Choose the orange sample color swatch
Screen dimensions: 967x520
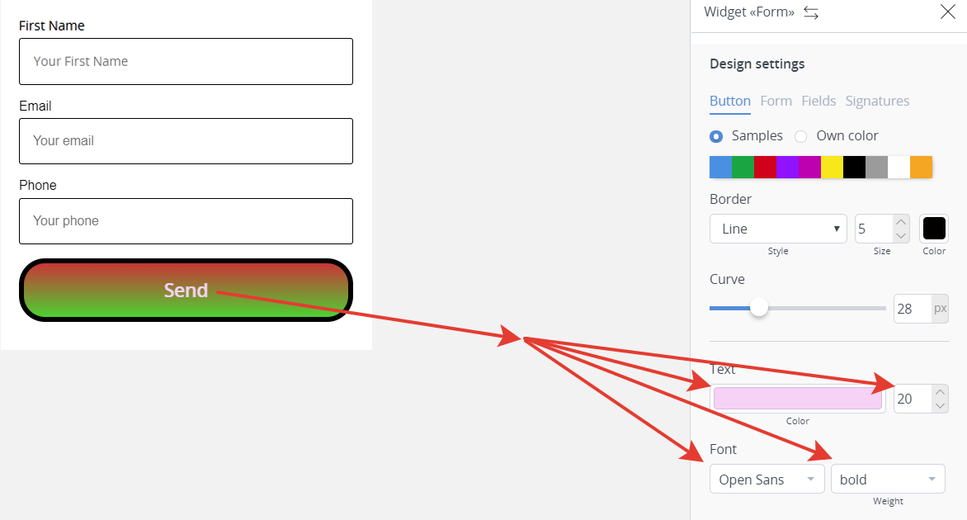[x=922, y=168]
